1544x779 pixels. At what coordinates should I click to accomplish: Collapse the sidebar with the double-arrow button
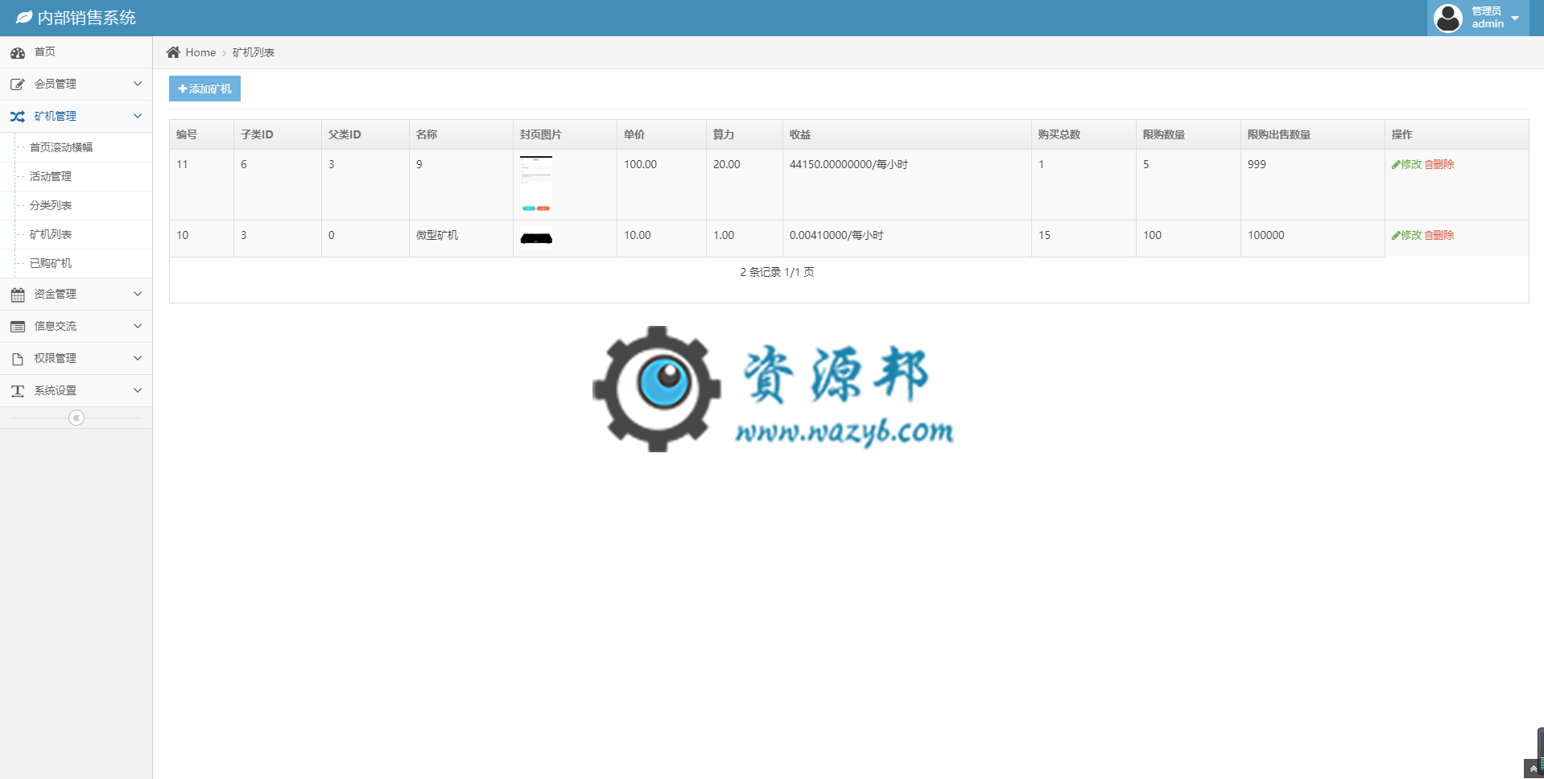pyautogui.click(x=76, y=418)
